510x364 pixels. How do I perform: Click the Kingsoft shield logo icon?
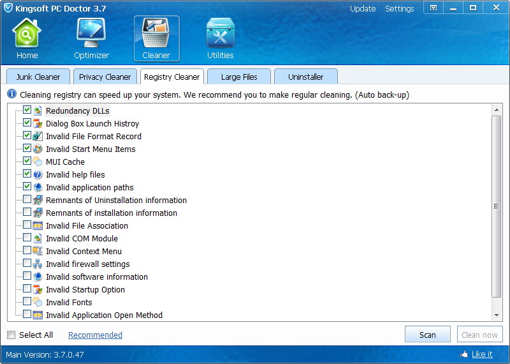8,8
